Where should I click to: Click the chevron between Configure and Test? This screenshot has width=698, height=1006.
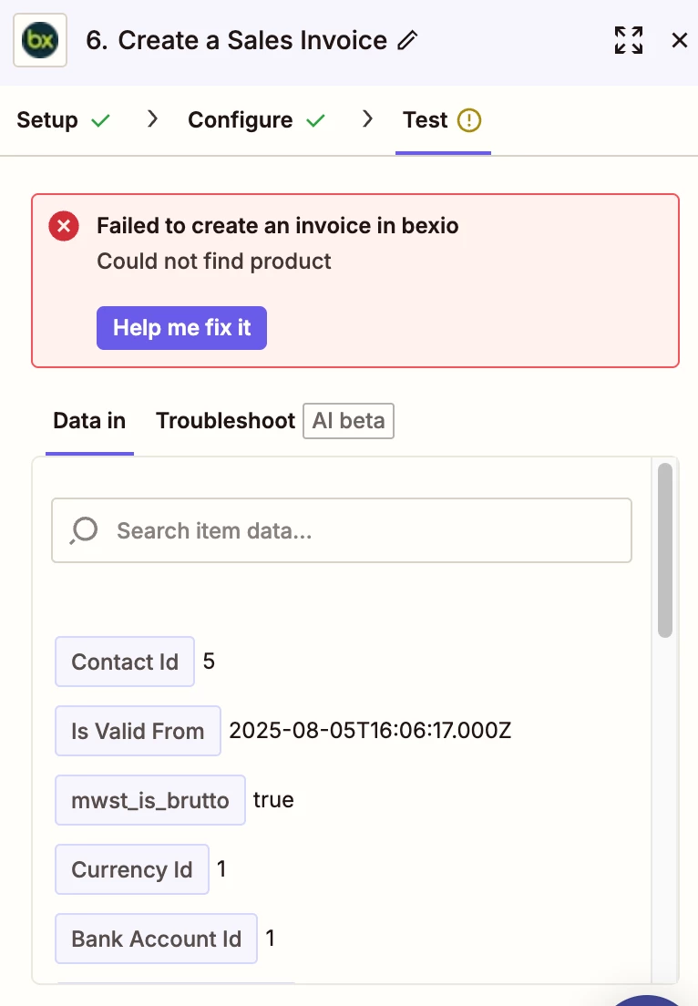(367, 118)
